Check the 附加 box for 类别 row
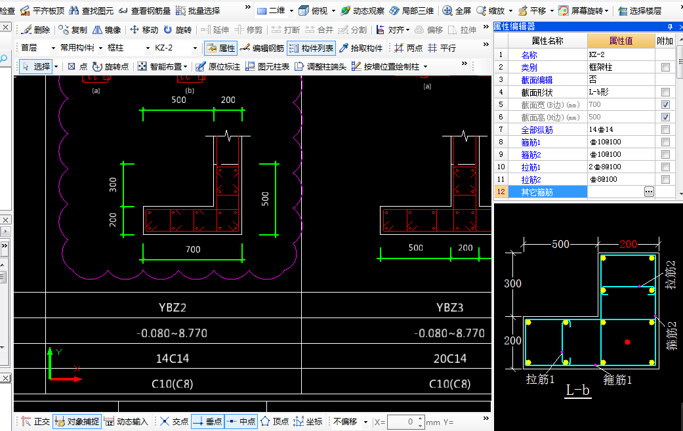The width and height of the screenshot is (683, 431). tap(665, 68)
